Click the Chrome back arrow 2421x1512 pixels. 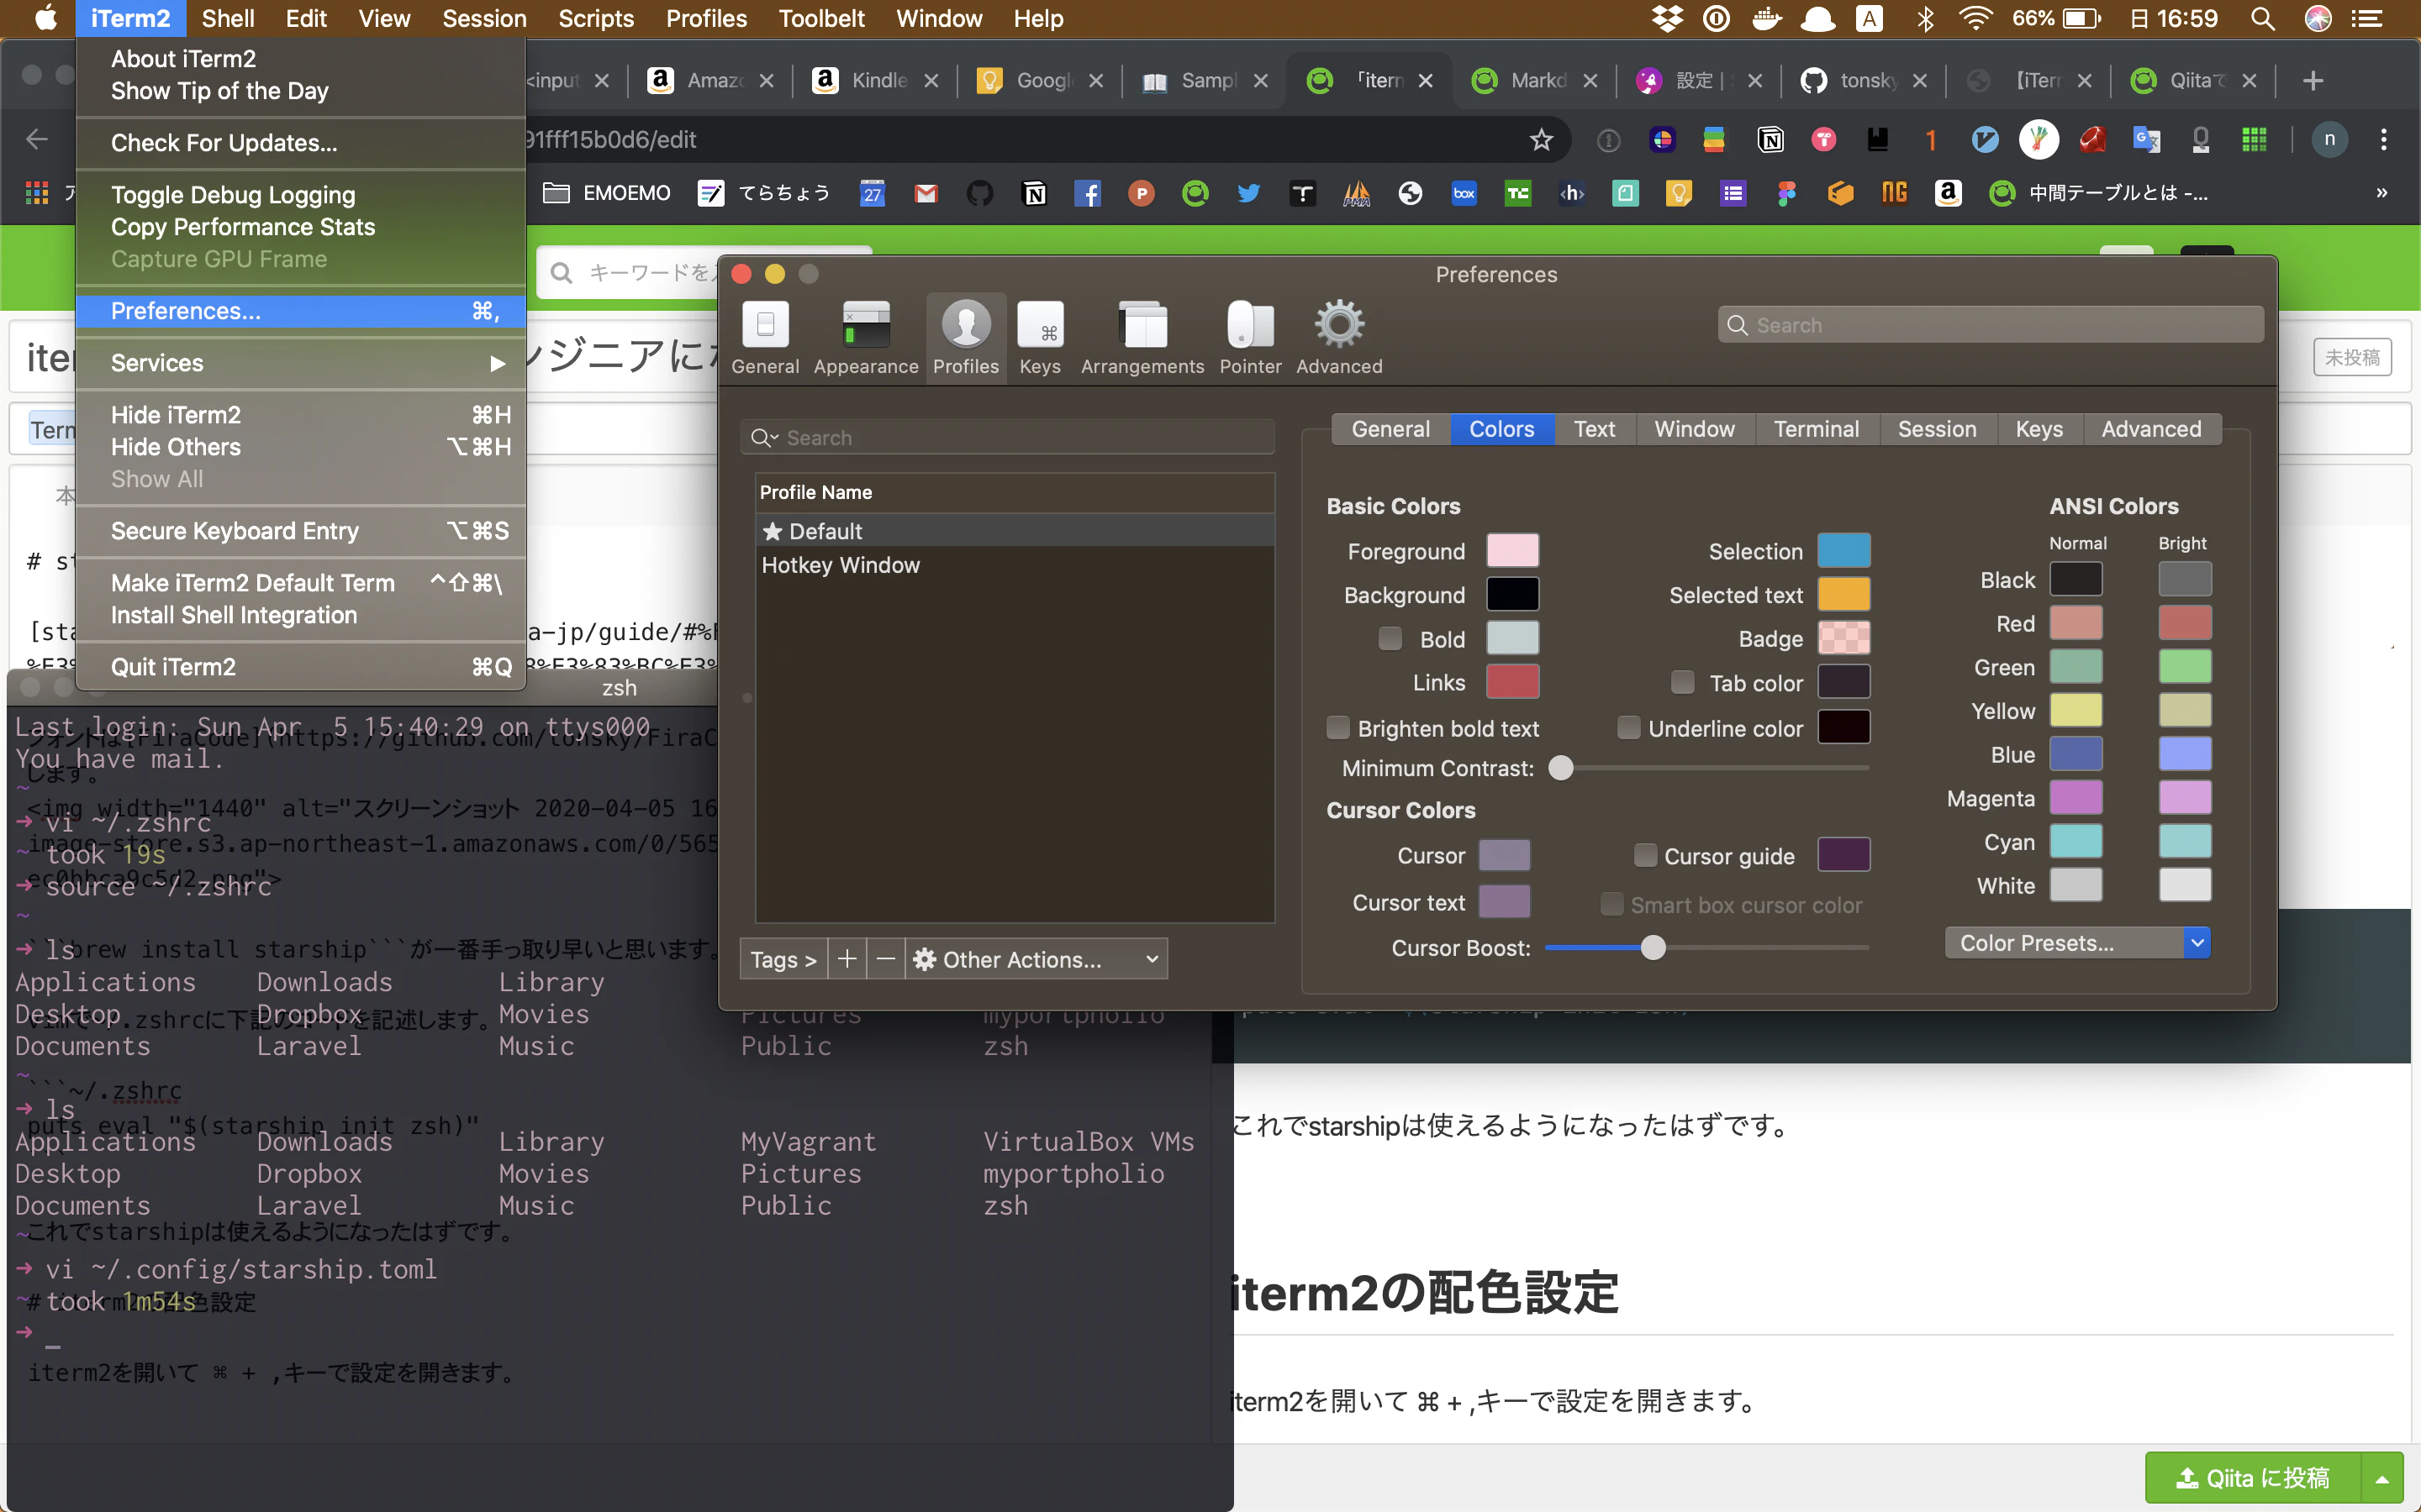tap(37, 140)
